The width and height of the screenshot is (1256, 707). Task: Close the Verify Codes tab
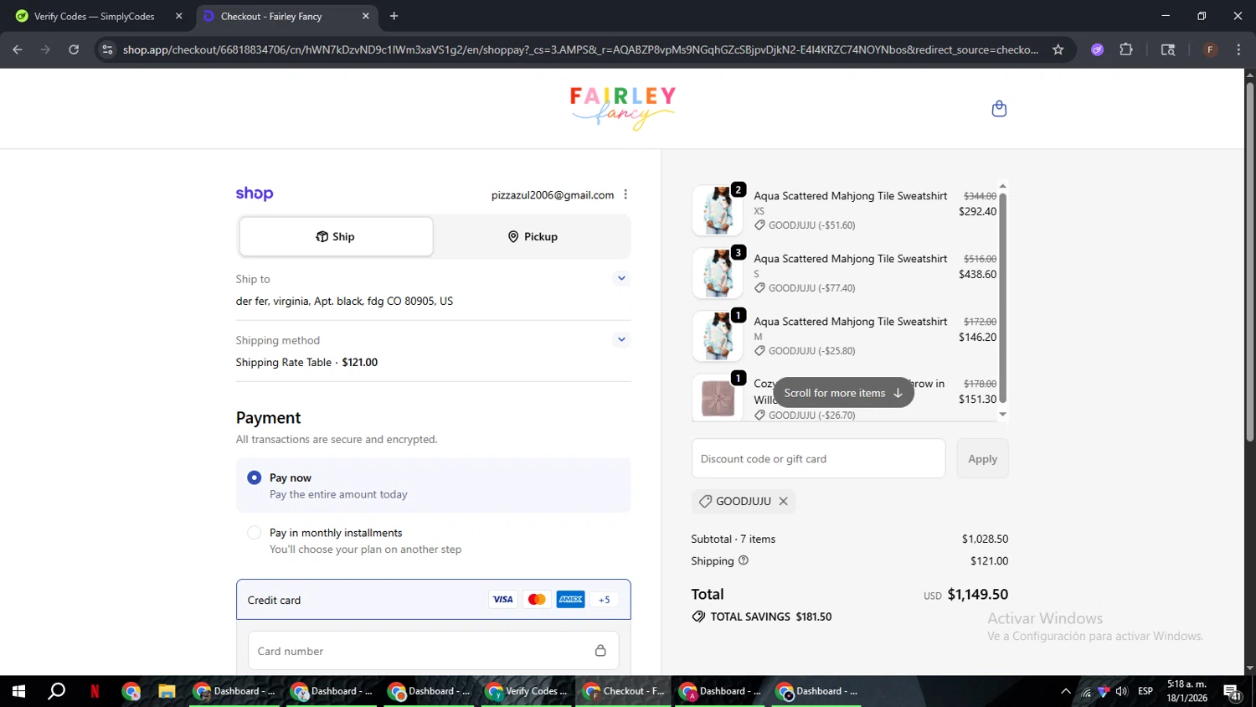178,16
